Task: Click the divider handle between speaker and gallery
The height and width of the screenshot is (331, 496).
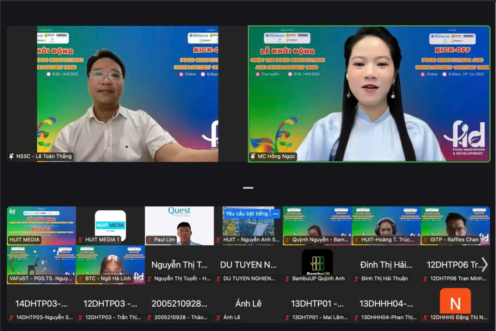Action: coord(248,188)
